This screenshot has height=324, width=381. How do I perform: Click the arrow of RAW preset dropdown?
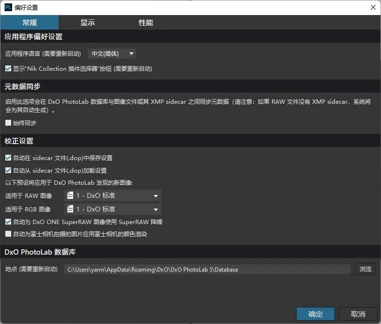pyautogui.click(x=156, y=196)
